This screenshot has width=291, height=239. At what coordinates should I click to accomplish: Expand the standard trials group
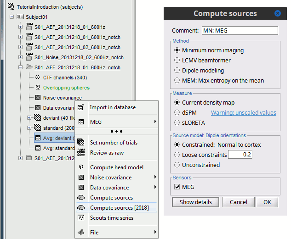[29, 128]
